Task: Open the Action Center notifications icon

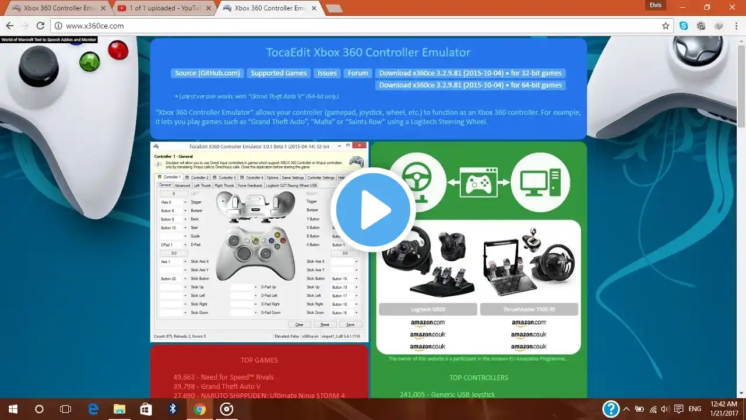Action: coord(679,409)
